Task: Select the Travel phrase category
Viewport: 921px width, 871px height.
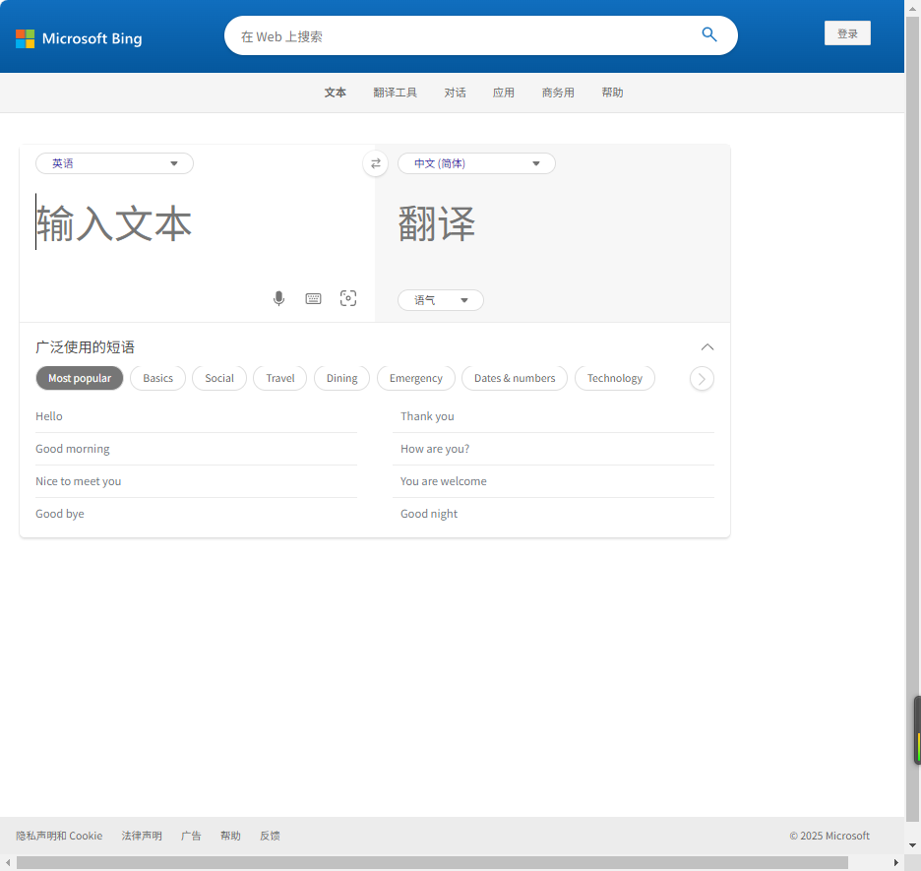Action: pyautogui.click(x=280, y=378)
